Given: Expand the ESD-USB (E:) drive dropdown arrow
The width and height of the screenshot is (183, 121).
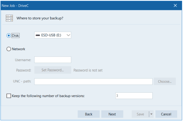Looking at the screenshot, I should 68,35.
